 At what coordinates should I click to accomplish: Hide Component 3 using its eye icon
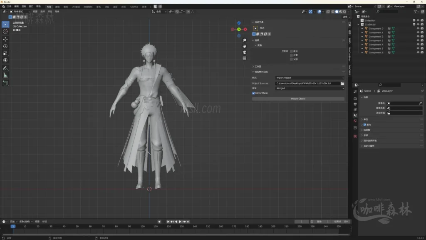click(x=418, y=40)
